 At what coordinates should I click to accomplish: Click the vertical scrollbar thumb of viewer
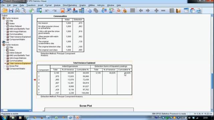click(212, 81)
